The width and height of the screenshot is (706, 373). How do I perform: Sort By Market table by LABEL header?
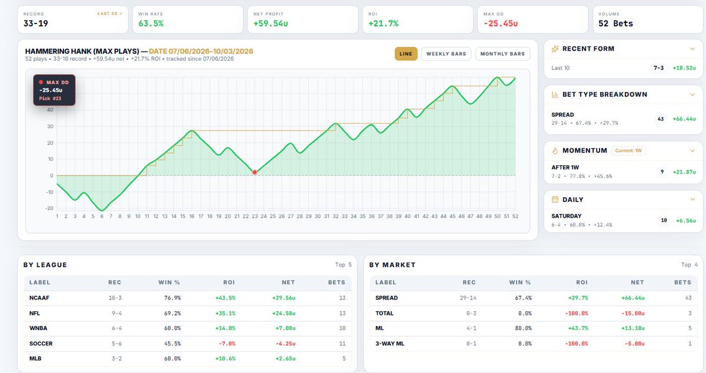(x=385, y=282)
